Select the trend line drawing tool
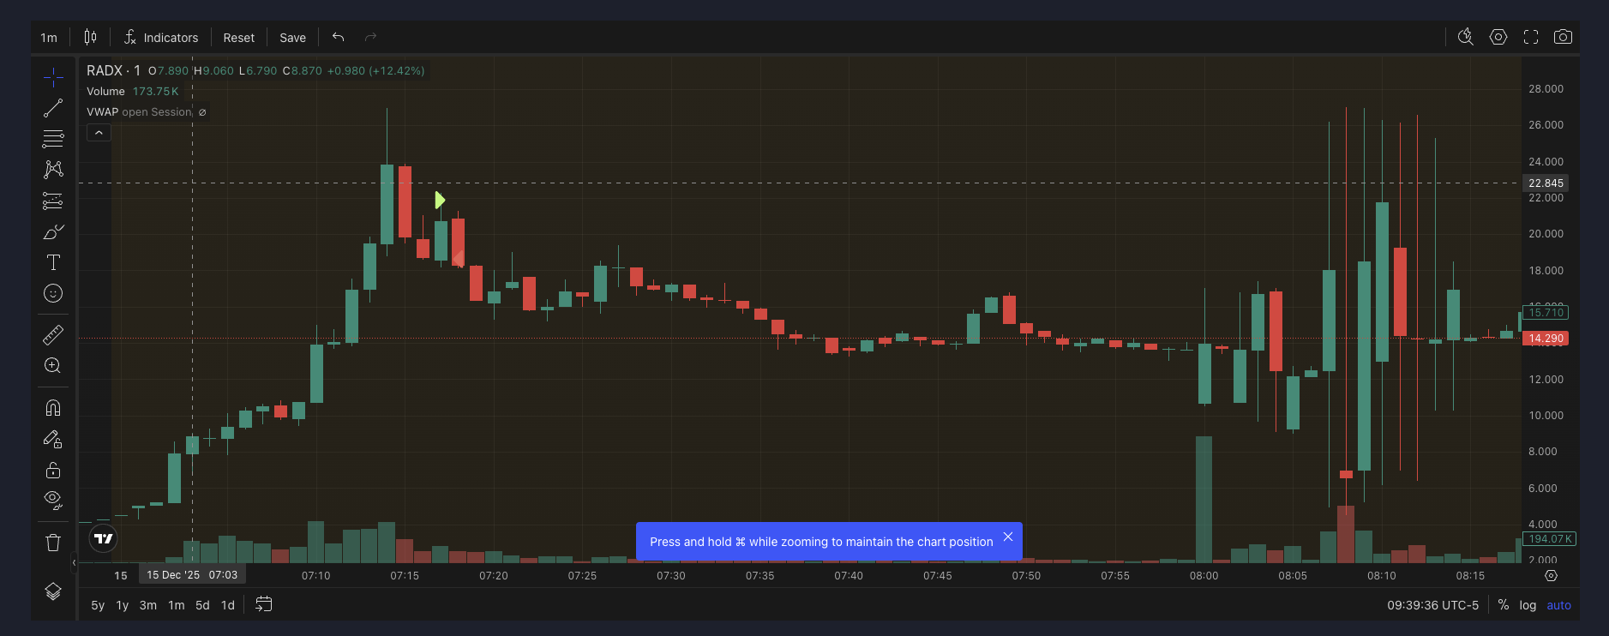1609x636 pixels. coord(53,108)
